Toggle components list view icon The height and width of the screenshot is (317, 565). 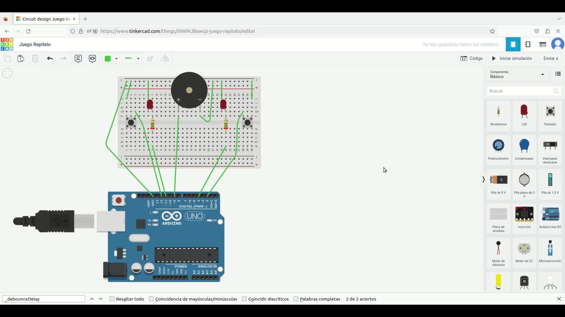(558, 74)
